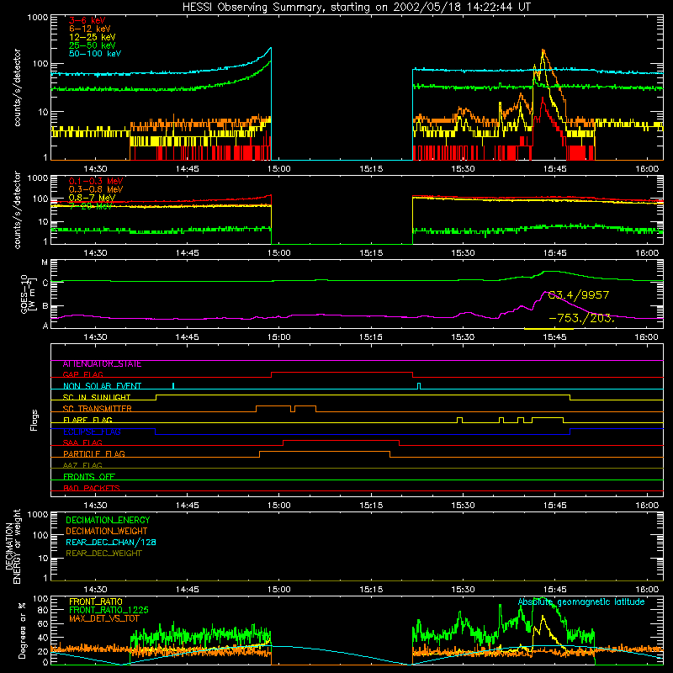Screen dimensions: 673x673
Task: Click the Absolute geomagnetic latitude label
Action: tap(581, 602)
